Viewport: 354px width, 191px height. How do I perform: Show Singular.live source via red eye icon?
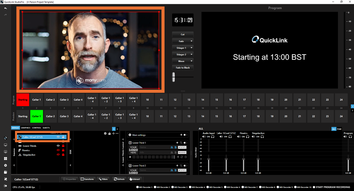[58, 155]
